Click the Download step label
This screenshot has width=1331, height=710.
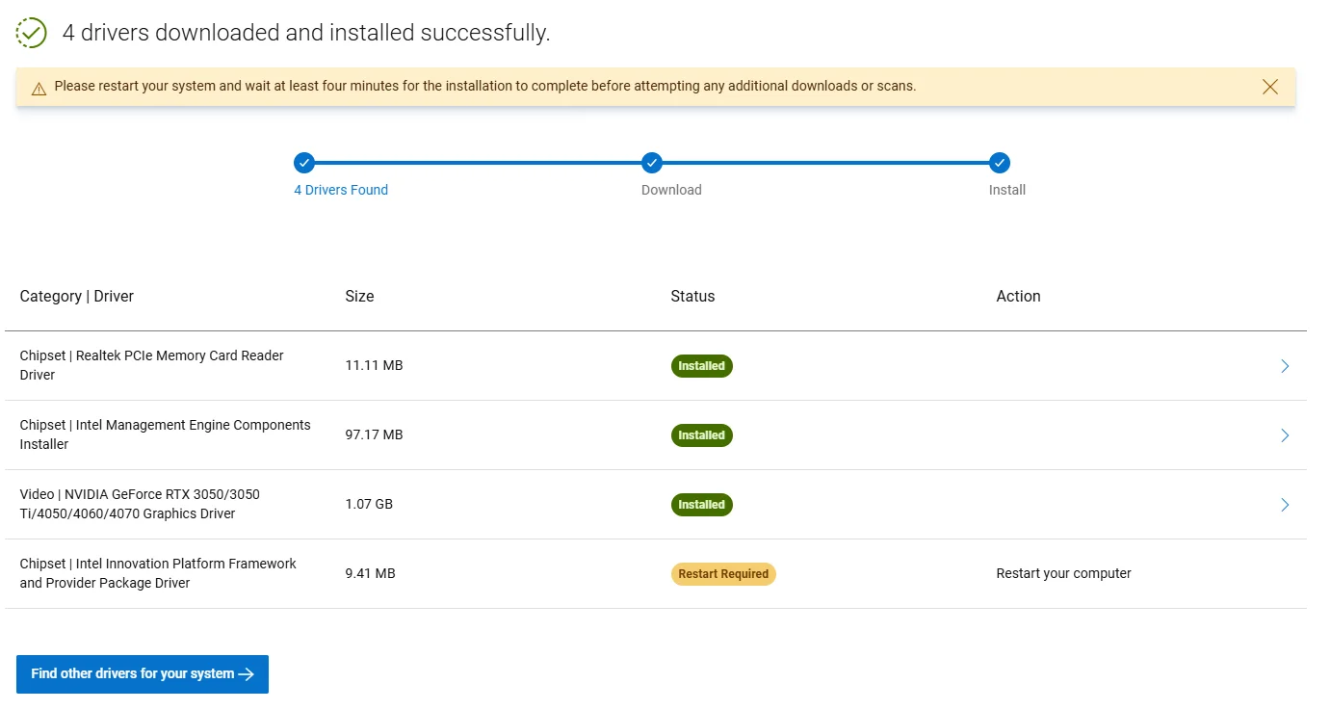coord(671,190)
